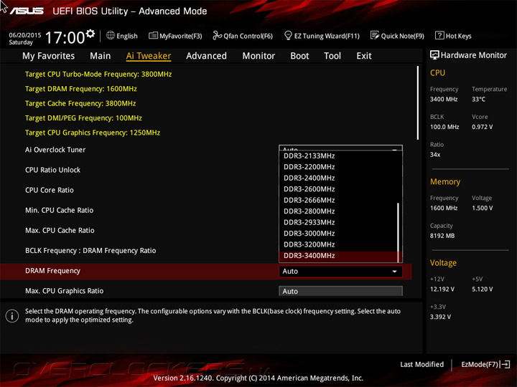
Task: Select DRAM Frequency row label
Action: tap(52, 271)
